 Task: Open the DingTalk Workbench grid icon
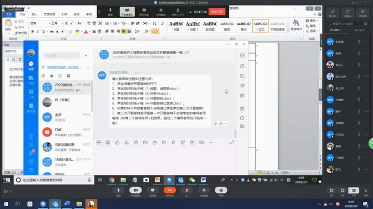click(31, 93)
